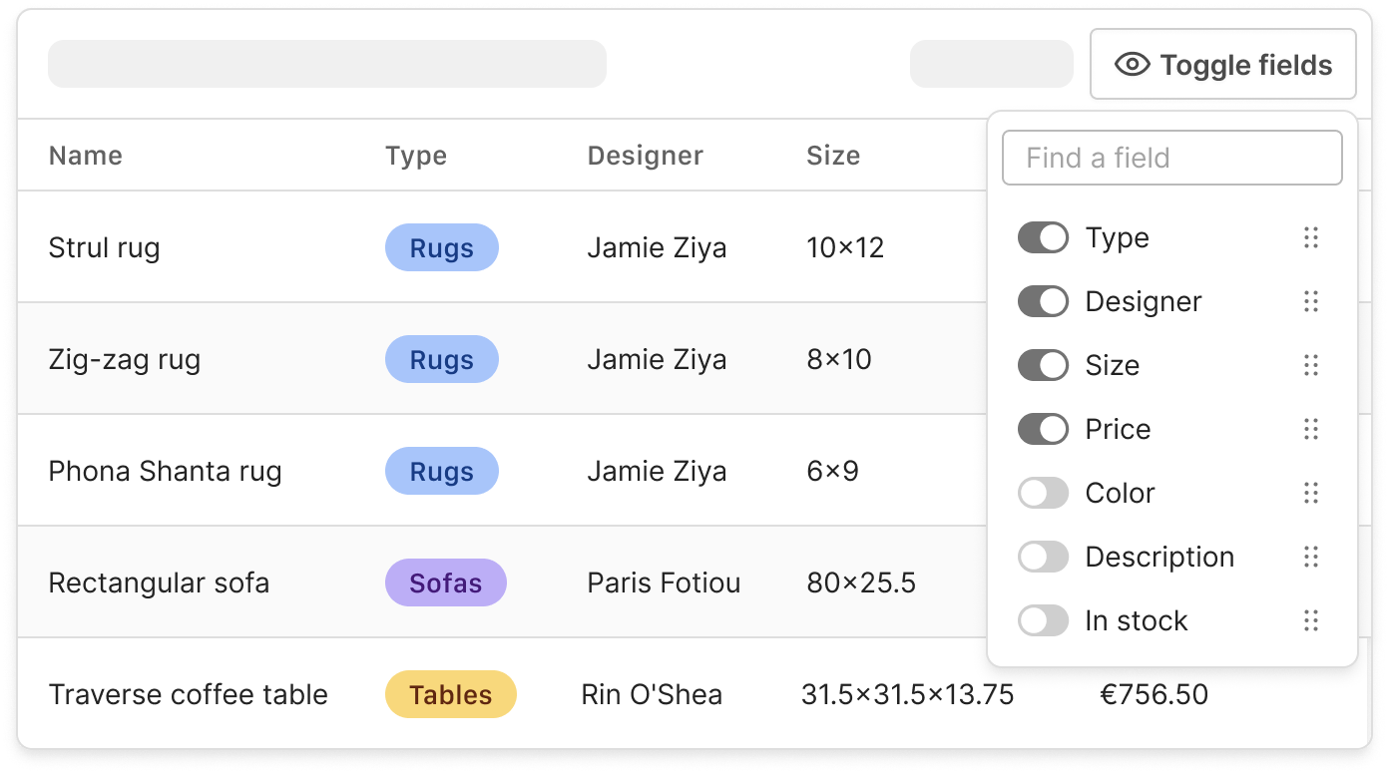Disable the Type field toggle
The width and height of the screenshot is (1389, 774).
pos(1043,237)
